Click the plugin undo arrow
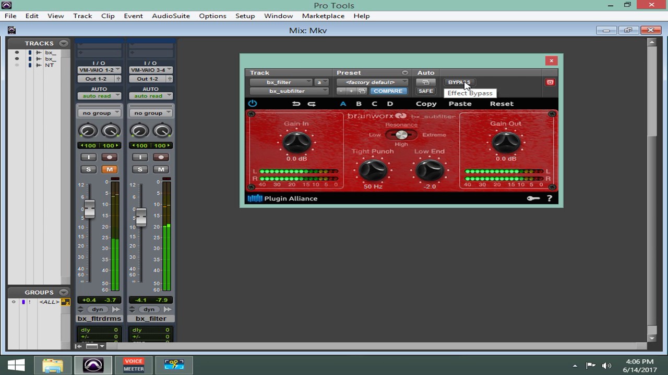668x375 pixels. coord(296,104)
